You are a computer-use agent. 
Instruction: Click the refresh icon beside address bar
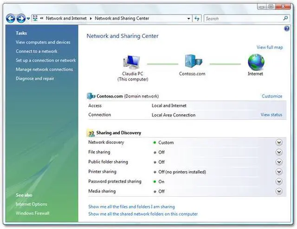coord(197,19)
